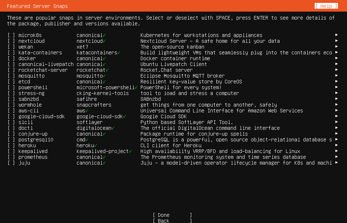Enable the docker snap checkbox
Viewport: 347px width, 223px height.
[x=11, y=58]
